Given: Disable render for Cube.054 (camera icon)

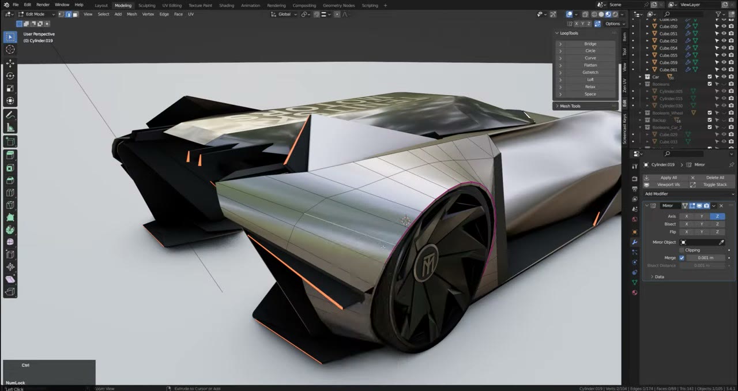Looking at the screenshot, I should (732, 48).
